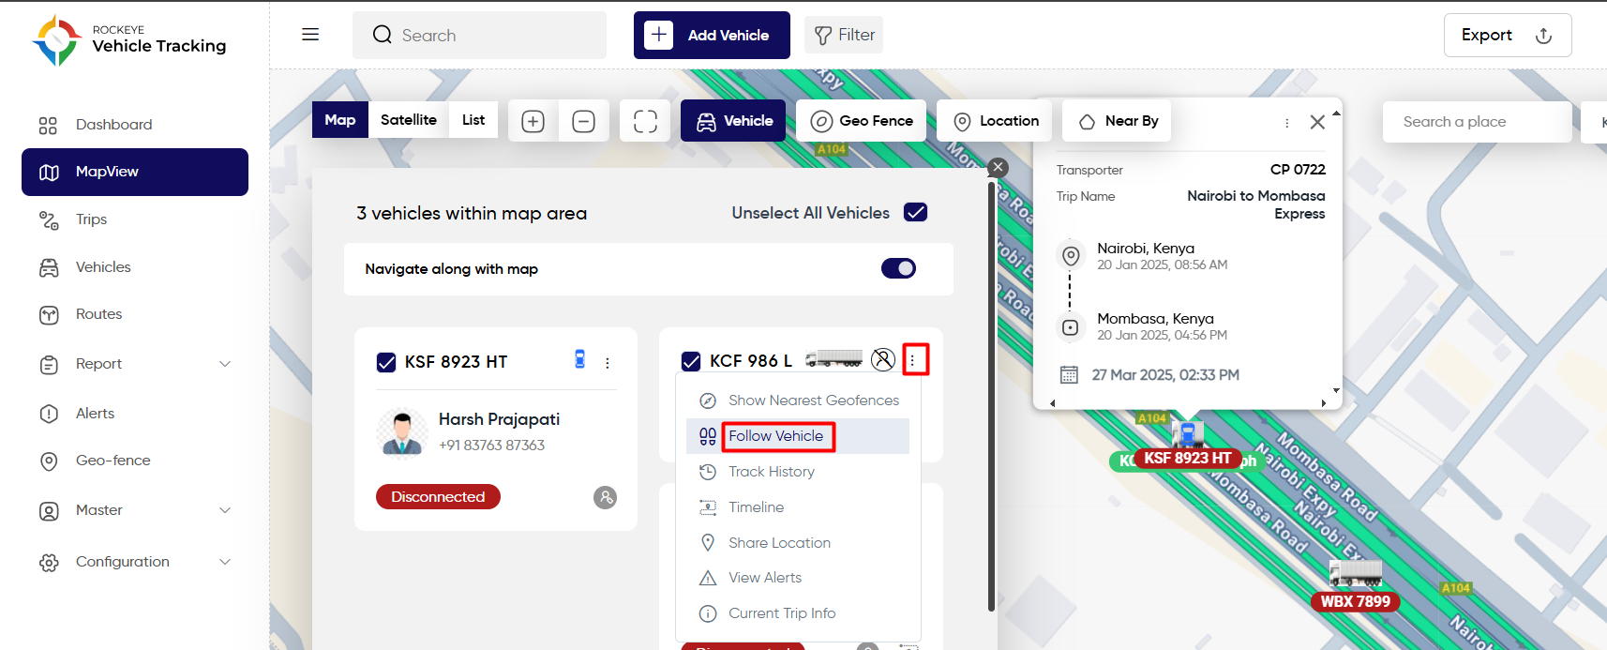
Task: Click the grey user icon on KSF 8923 HT card
Action: (x=606, y=497)
